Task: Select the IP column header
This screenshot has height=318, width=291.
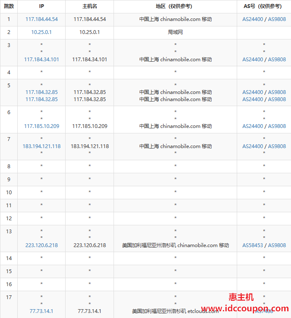Action: (42, 6)
